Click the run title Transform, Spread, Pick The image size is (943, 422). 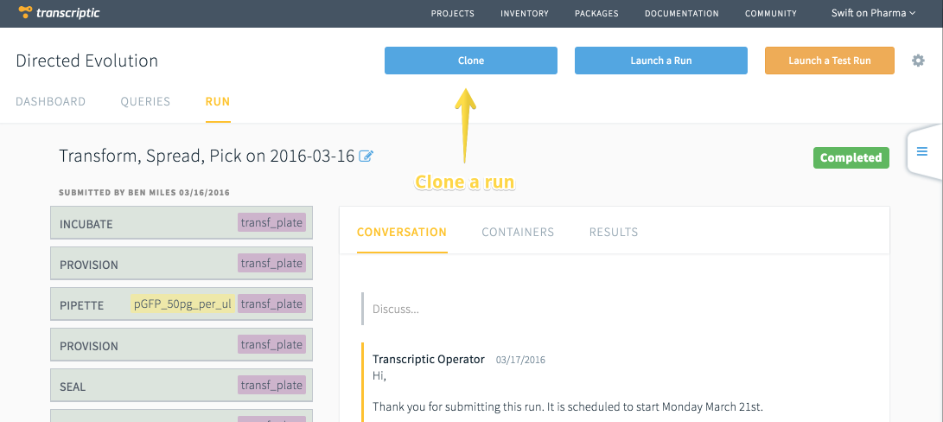point(207,156)
